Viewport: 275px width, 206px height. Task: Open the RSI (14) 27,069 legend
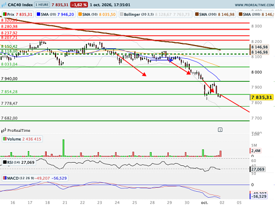pos(19,162)
